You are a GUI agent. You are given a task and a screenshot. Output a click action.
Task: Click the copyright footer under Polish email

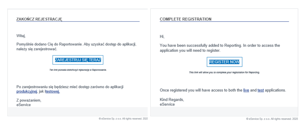[123, 119]
